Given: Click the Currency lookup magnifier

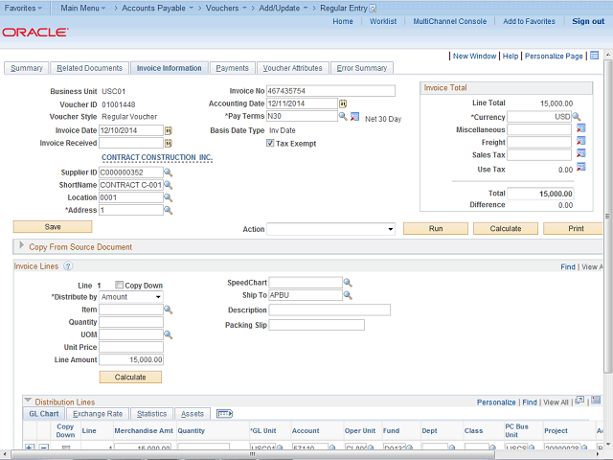Looking at the screenshot, I should [x=577, y=117].
